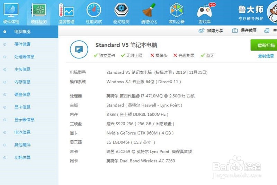Click the 独立显卡 check mark
277x185 pixels.
pyautogui.click(x=96, y=55)
